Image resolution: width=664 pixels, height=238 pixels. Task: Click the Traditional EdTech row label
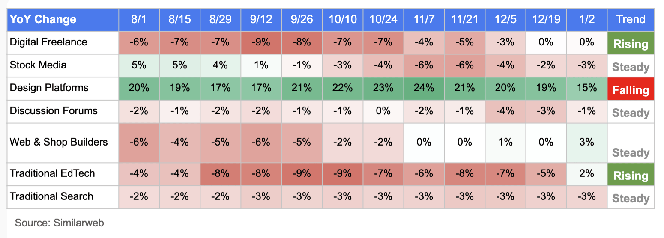(52, 173)
